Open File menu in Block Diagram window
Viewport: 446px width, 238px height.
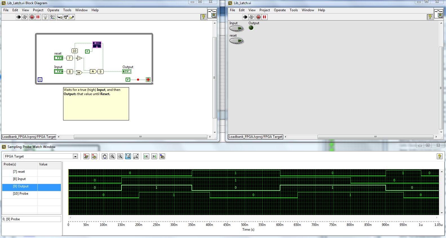tap(6, 10)
